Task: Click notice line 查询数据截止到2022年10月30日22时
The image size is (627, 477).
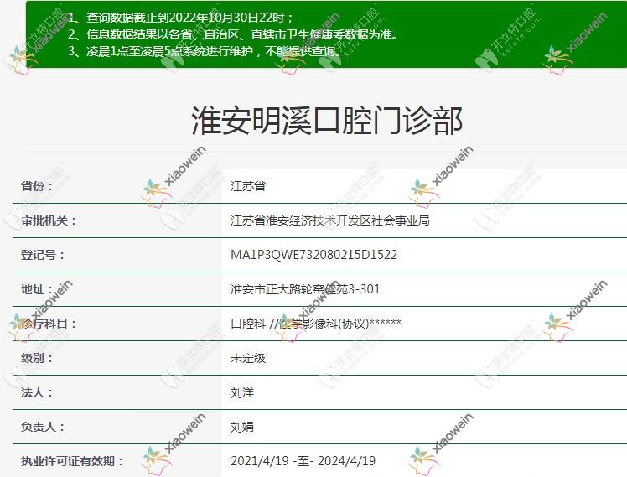Action: tap(181, 18)
